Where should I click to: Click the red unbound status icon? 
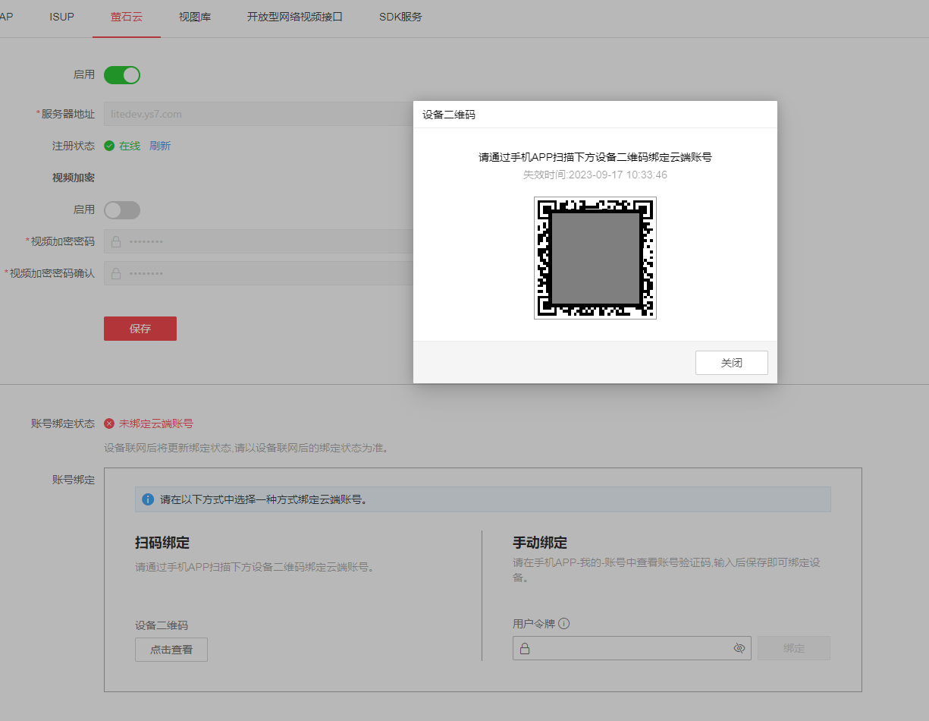pyautogui.click(x=109, y=423)
